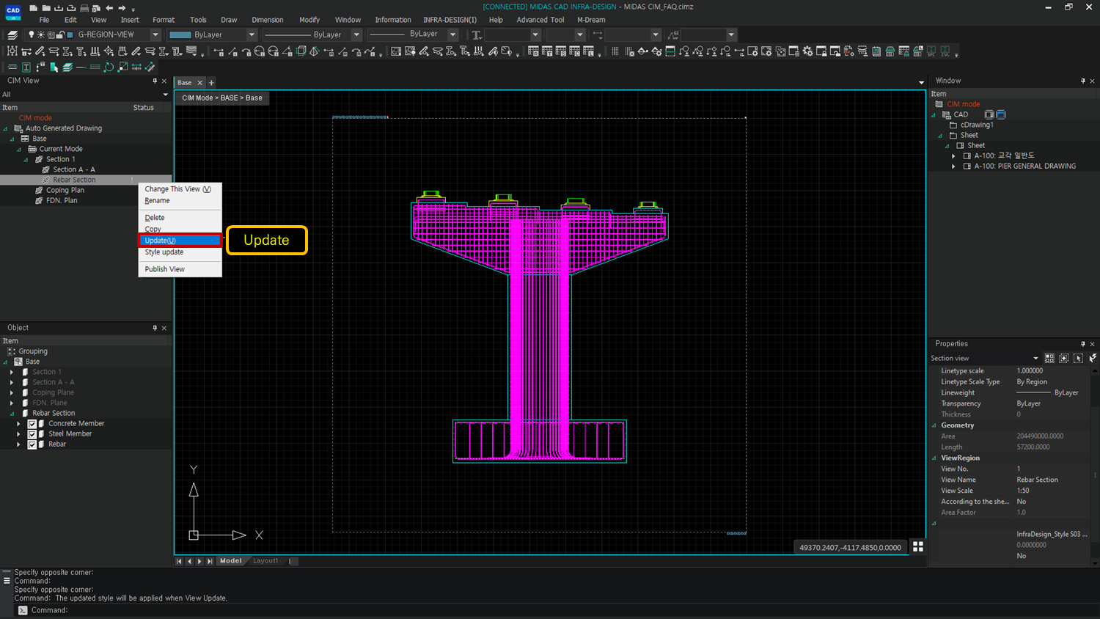The height and width of the screenshot is (619, 1100).
Task: Uncheck the Concrete Member checkbox
Action: pos(32,423)
